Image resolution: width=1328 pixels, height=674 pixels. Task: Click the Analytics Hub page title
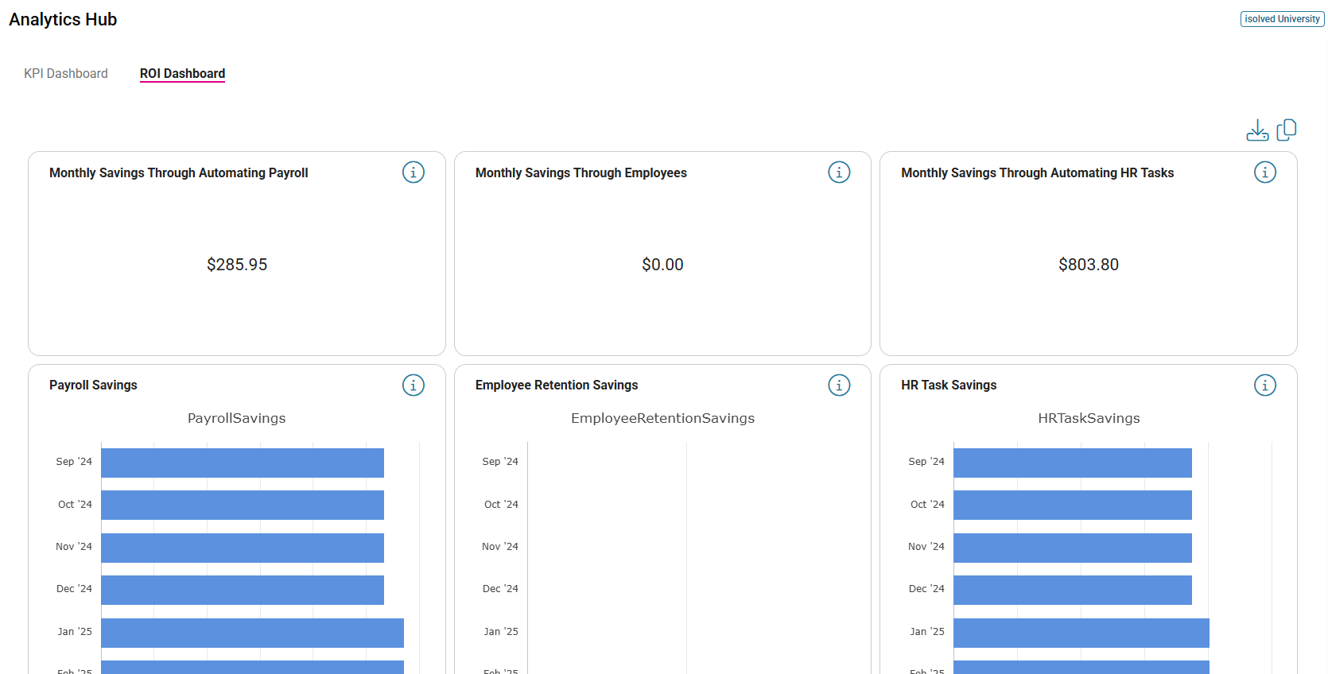click(x=63, y=20)
